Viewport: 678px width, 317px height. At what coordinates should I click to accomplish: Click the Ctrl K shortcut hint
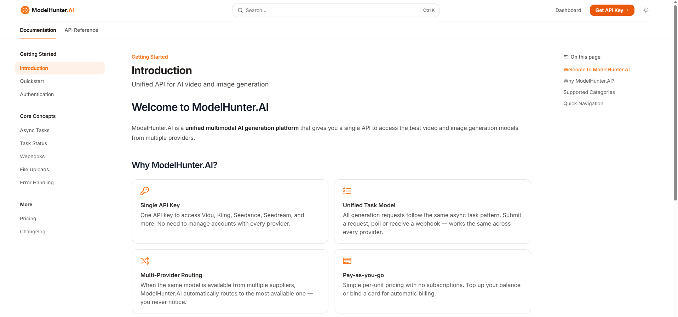click(429, 10)
